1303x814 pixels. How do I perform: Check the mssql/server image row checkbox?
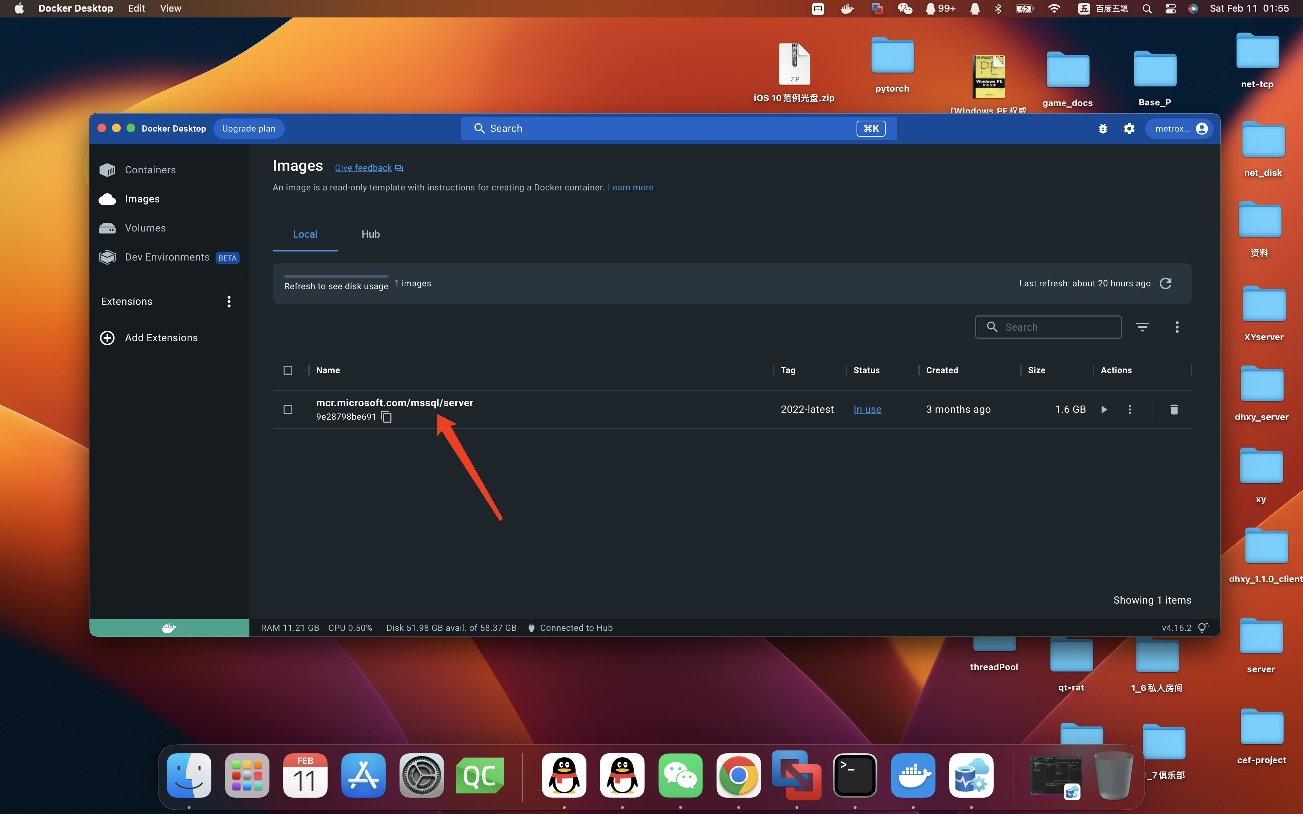coord(288,410)
